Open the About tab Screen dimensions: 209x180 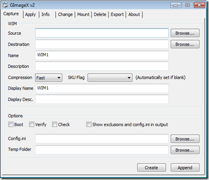pos(134,14)
